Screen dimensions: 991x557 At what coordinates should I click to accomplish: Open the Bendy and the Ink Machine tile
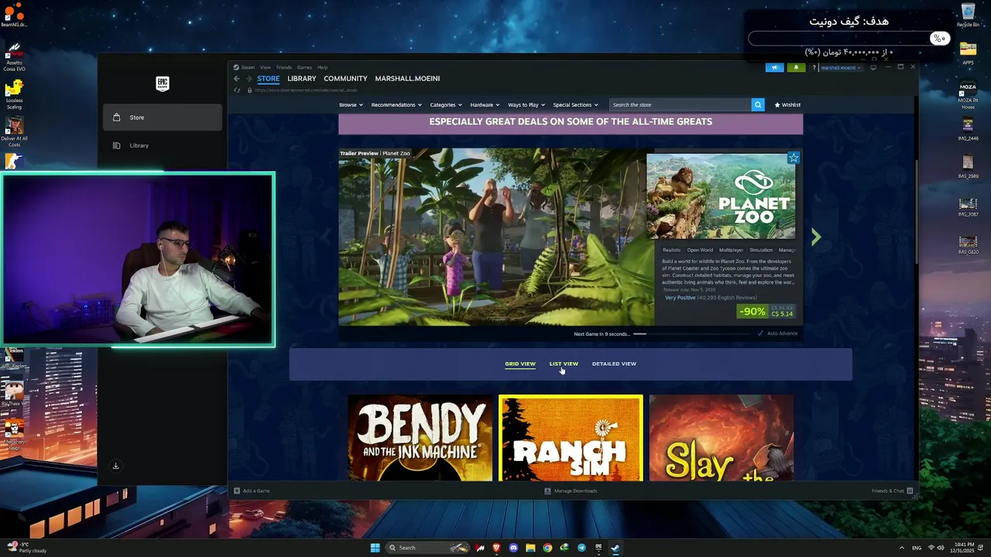[420, 438]
